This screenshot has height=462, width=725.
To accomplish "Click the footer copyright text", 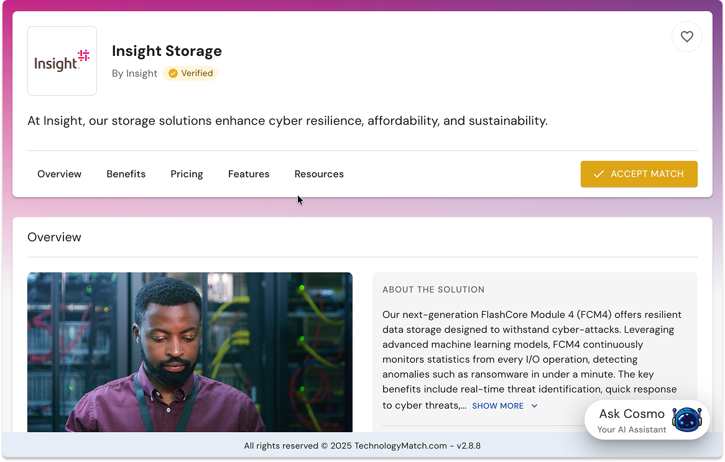I will tap(362, 446).
